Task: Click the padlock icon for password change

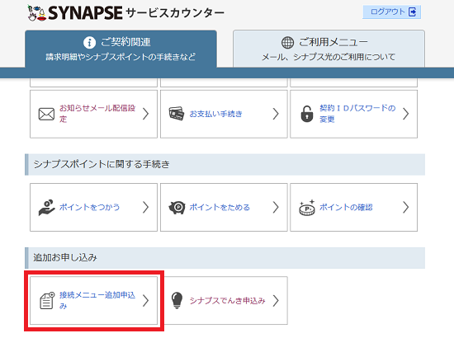Action: click(x=306, y=114)
